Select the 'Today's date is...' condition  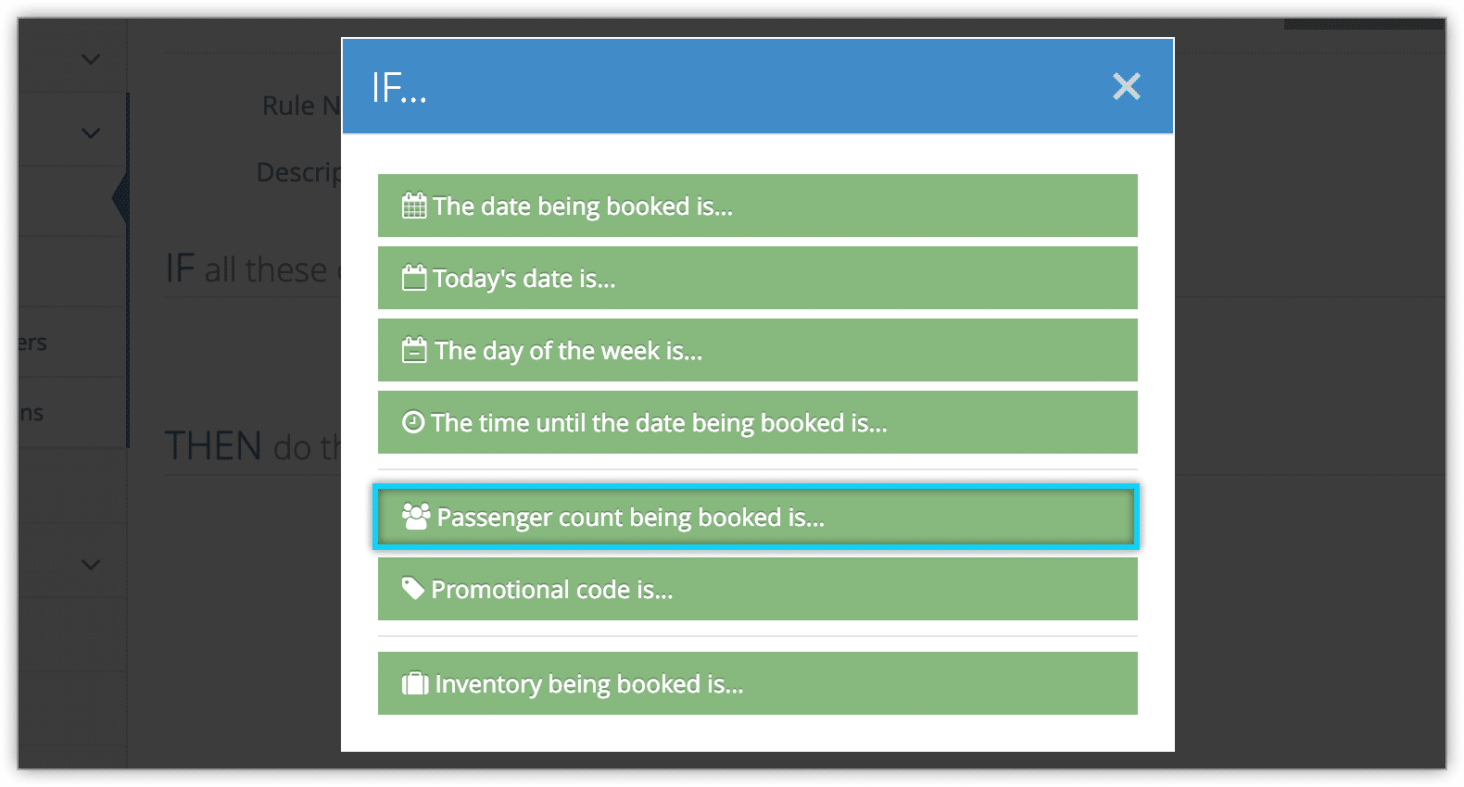758,278
